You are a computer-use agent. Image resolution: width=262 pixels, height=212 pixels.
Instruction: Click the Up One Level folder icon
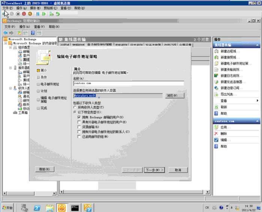pos(19,33)
